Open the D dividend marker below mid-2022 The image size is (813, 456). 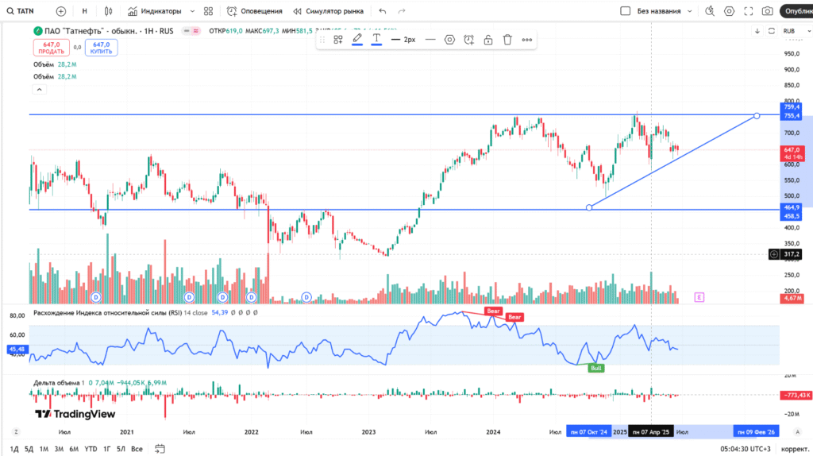(x=306, y=297)
